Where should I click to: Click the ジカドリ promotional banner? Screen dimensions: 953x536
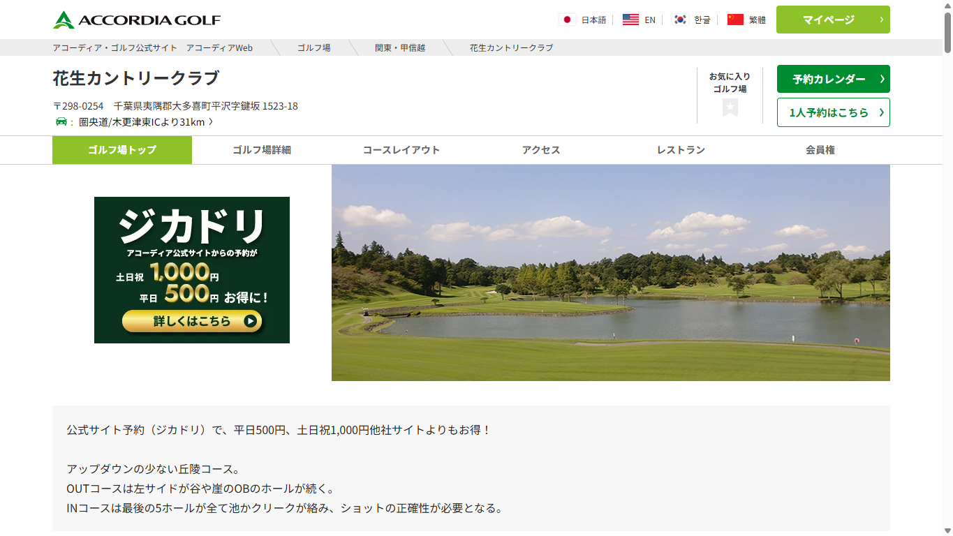tap(192, 270)
